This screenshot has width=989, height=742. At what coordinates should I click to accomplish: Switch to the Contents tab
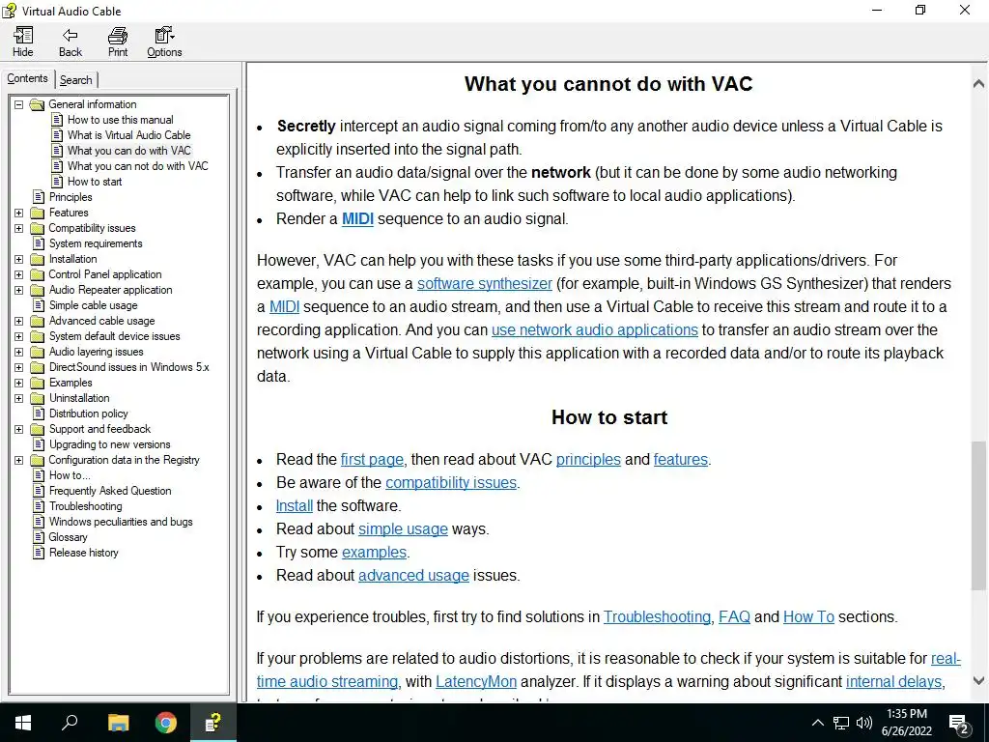[27, 78]
